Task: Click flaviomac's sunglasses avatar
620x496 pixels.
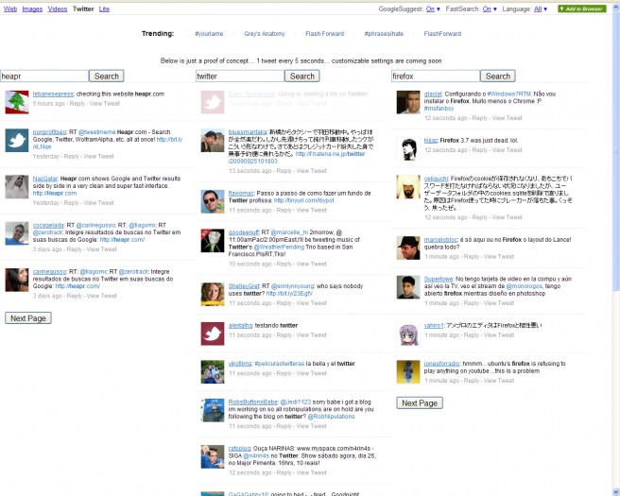Action: (x=213, y=201)
